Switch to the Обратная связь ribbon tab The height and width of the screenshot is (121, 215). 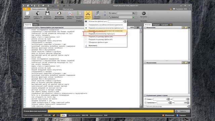(x=68, y=9)
